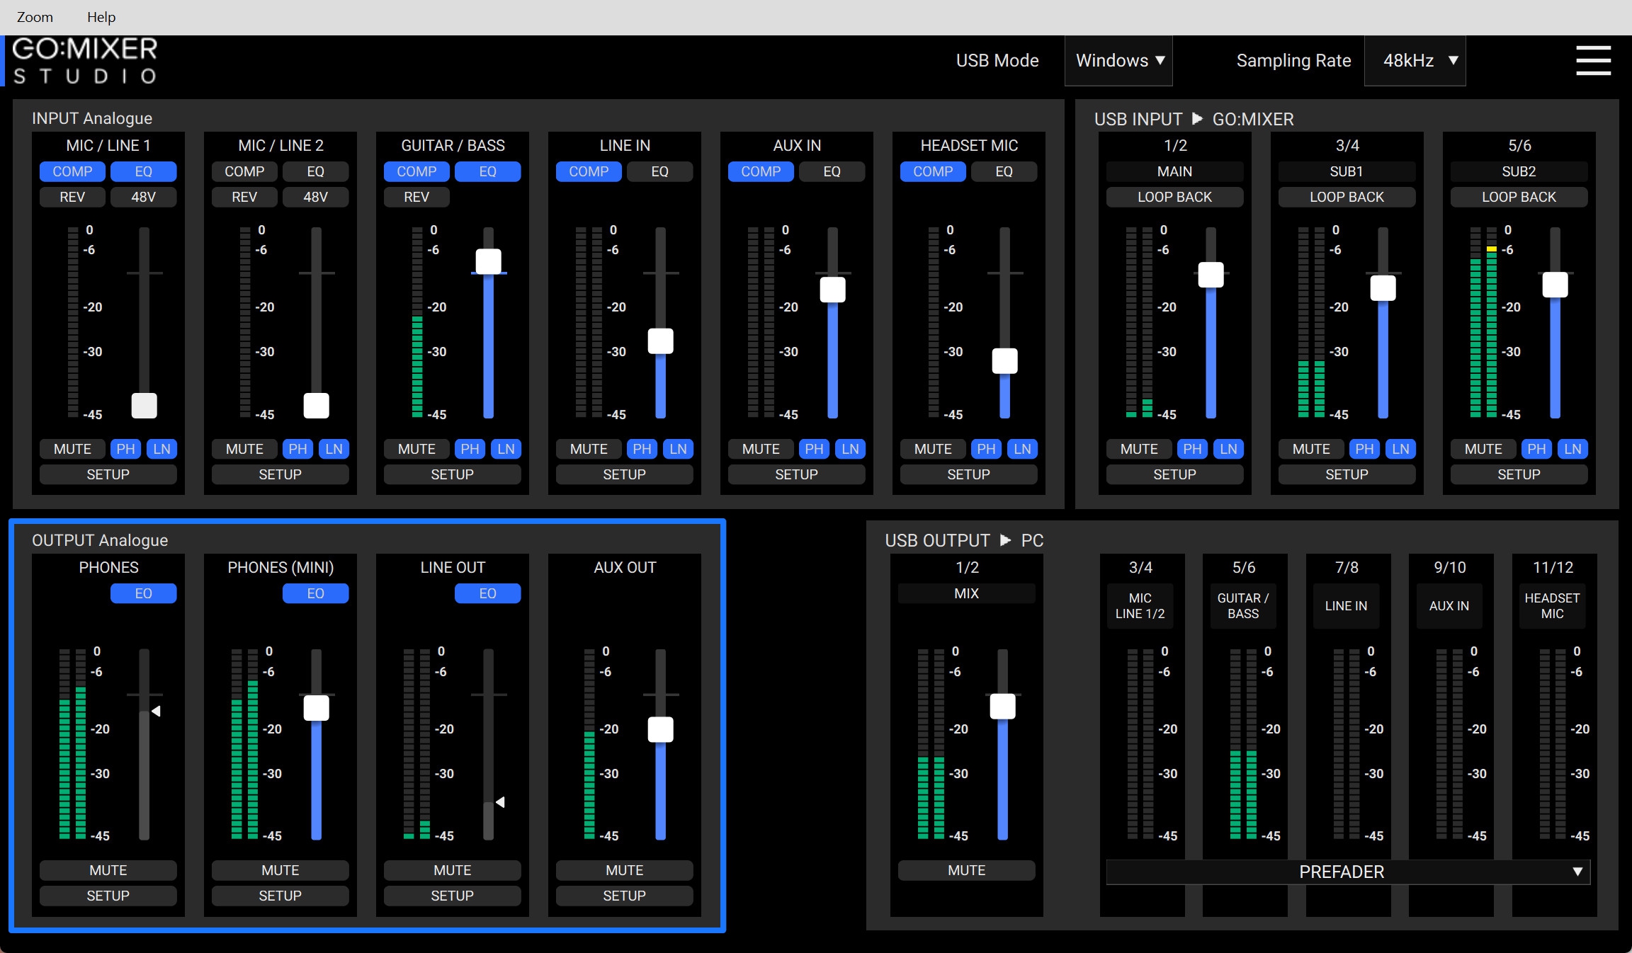The height and width of the screenshot is (953, 1632).
Task: Click LN button on USB input 5/6
Action: [x=1572, y=449]
